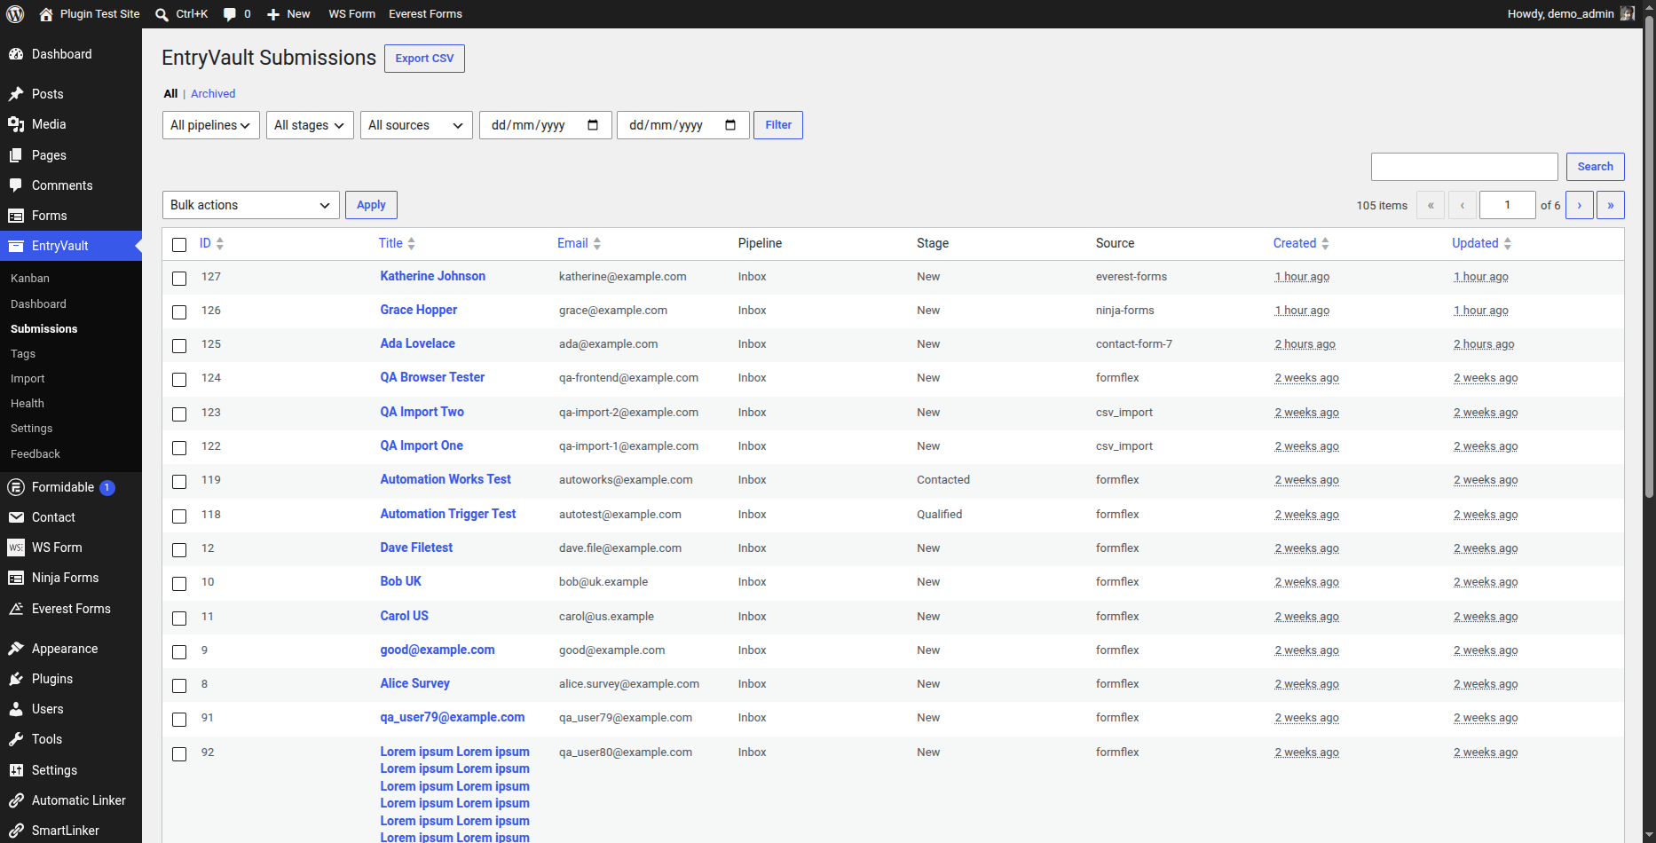This screenshot has height=843, width=1656.
Task: Click the Apply bulk action button
Action: pyautogui.click(x=371, y=205)
